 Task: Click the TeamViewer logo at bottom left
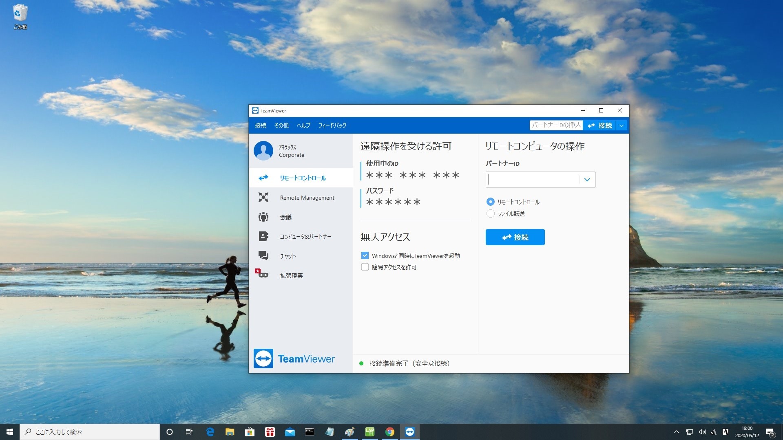(263, 359)
